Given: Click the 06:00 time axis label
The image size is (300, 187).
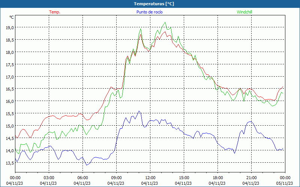Looking at the screenshot, I should coord(82,178).
